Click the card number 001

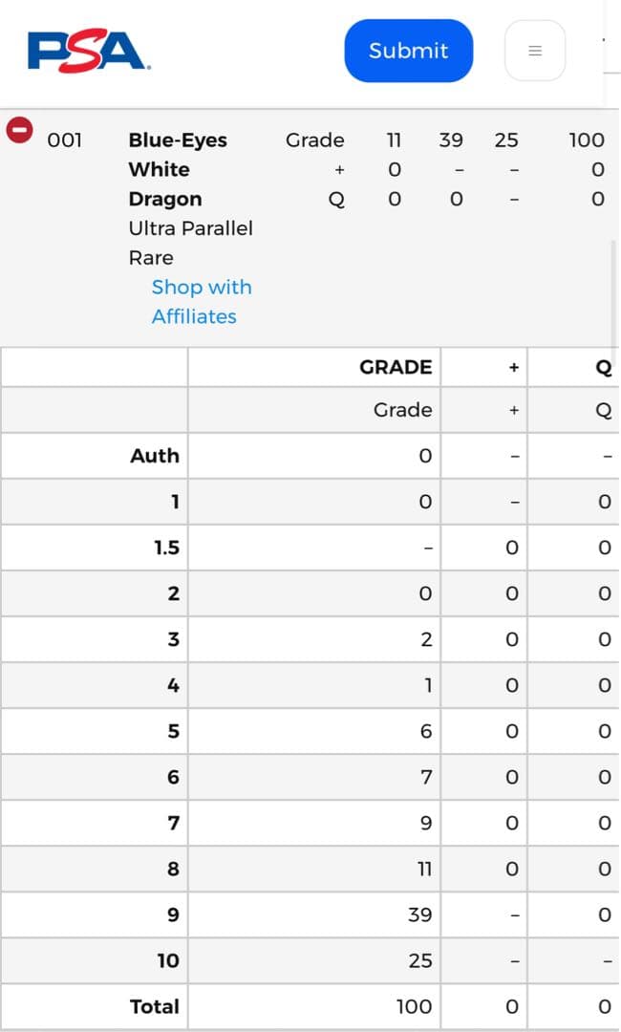(65, 140)
